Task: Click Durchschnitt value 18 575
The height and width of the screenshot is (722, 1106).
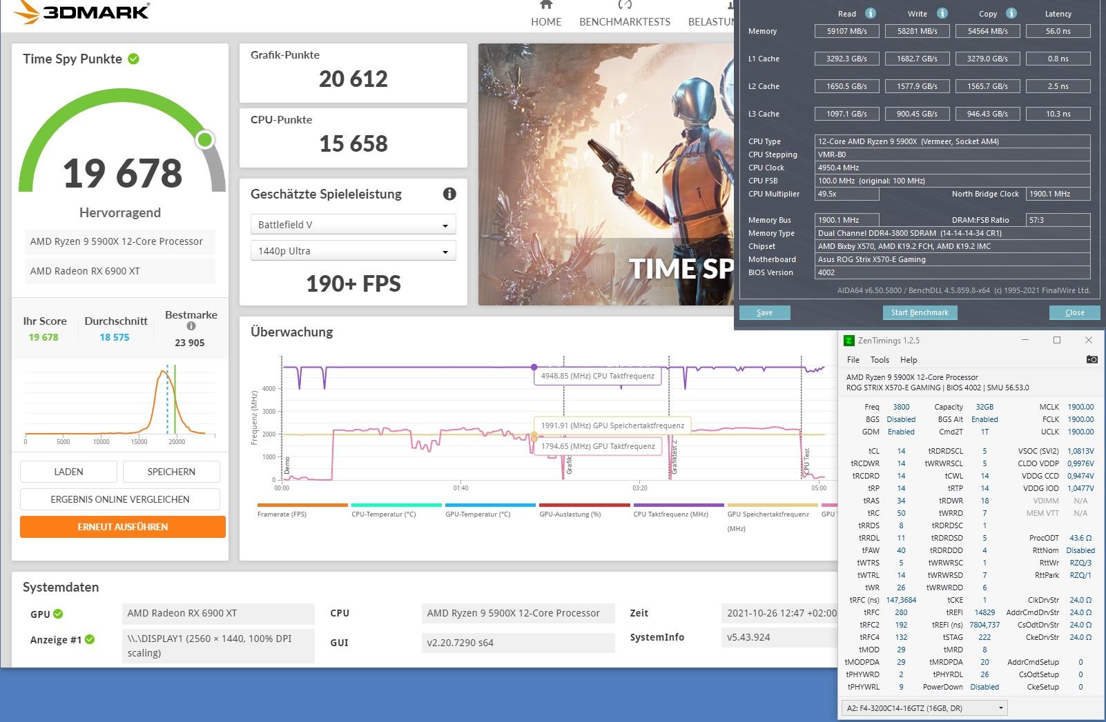Action: (115, 337)
